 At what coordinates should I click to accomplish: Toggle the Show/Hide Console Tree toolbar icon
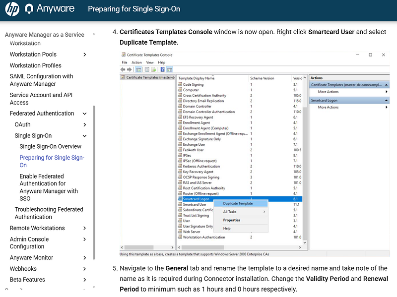(138, 69)
